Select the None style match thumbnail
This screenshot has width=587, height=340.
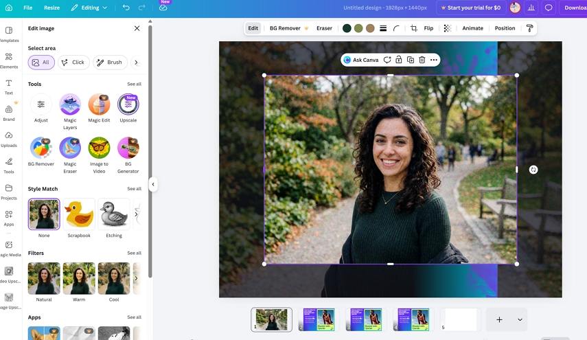click(x=44, y=214)
